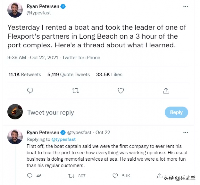Like the reply with 5.1K likes
The width and height of the screenshot is (200, 185).
pyautogui.click(x=115, y=176)
